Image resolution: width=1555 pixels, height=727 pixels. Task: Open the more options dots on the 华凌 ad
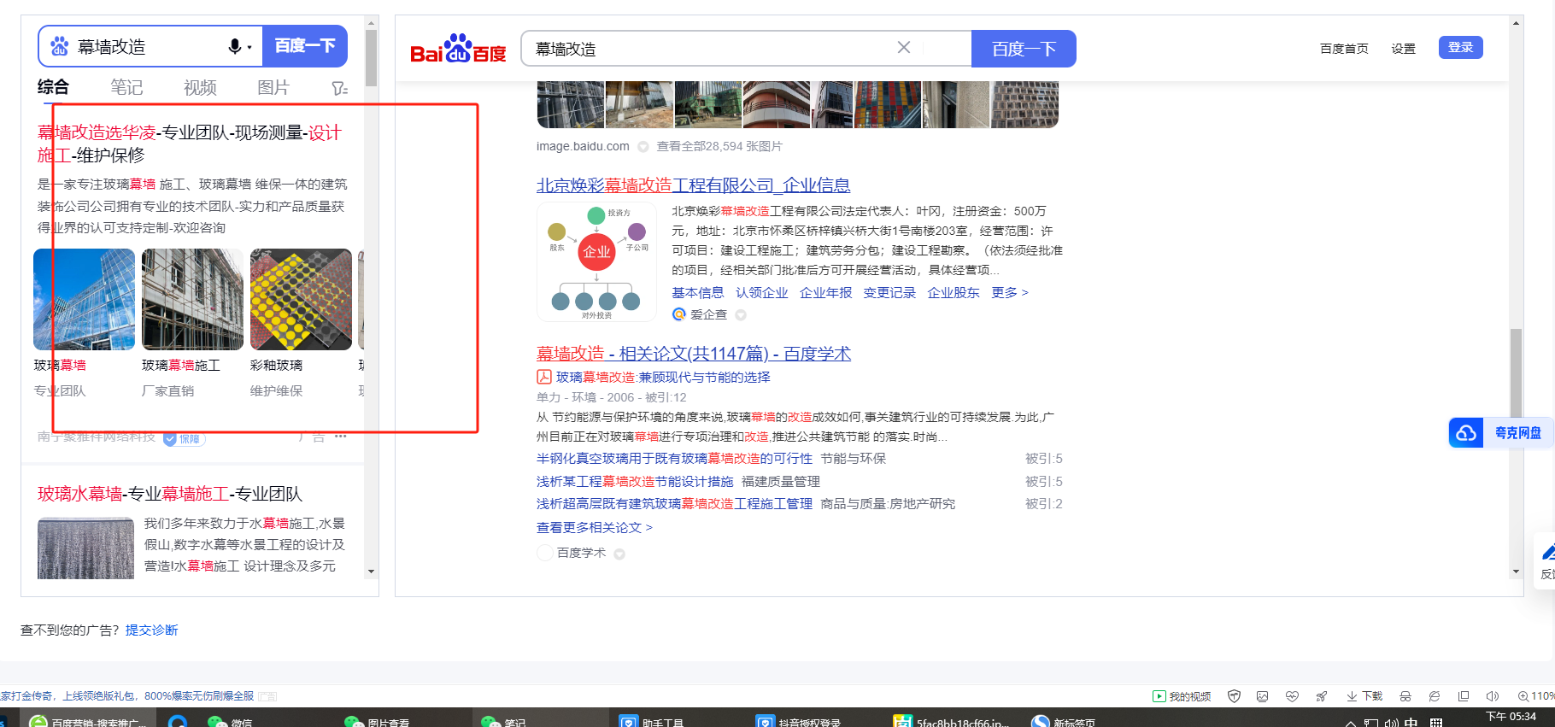pos(341,437)
